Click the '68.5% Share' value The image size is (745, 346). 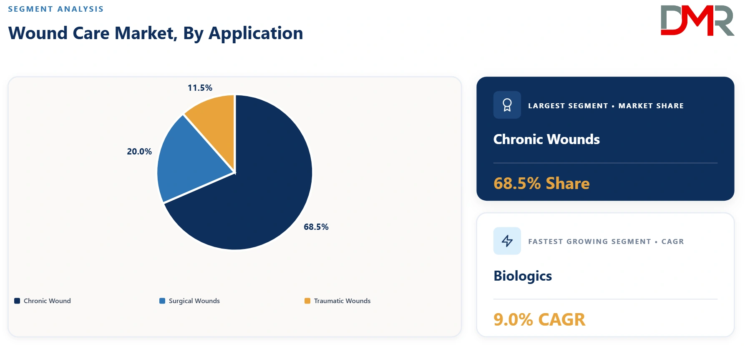click(x=541, y=183)
